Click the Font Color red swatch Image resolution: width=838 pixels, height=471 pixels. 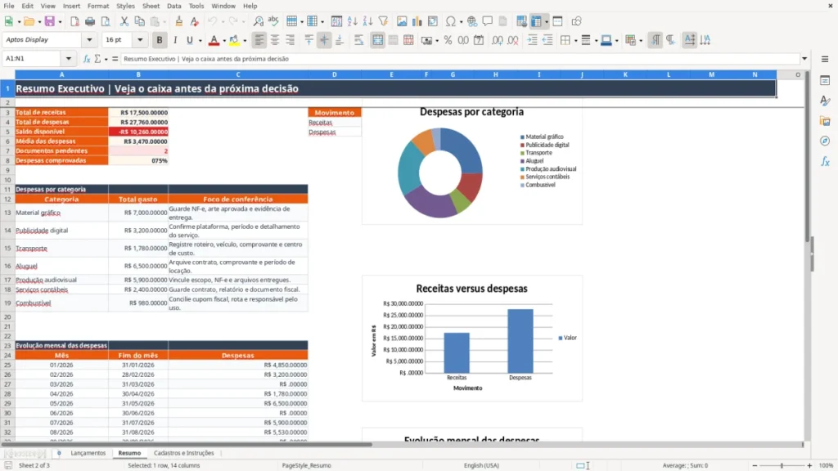(214, 41)
